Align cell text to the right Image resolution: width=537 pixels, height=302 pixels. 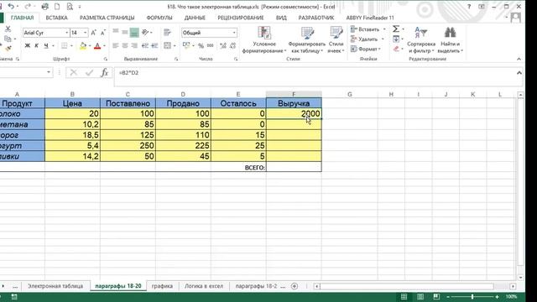134,45
